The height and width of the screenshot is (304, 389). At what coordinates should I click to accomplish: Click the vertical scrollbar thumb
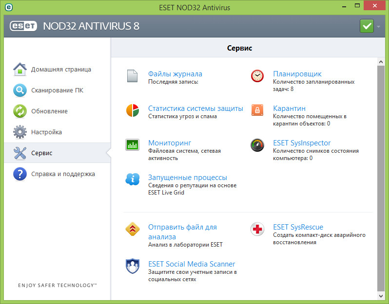381,179
